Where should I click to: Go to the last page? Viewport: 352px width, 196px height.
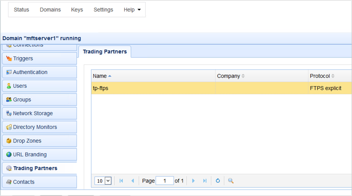point(205,181)
